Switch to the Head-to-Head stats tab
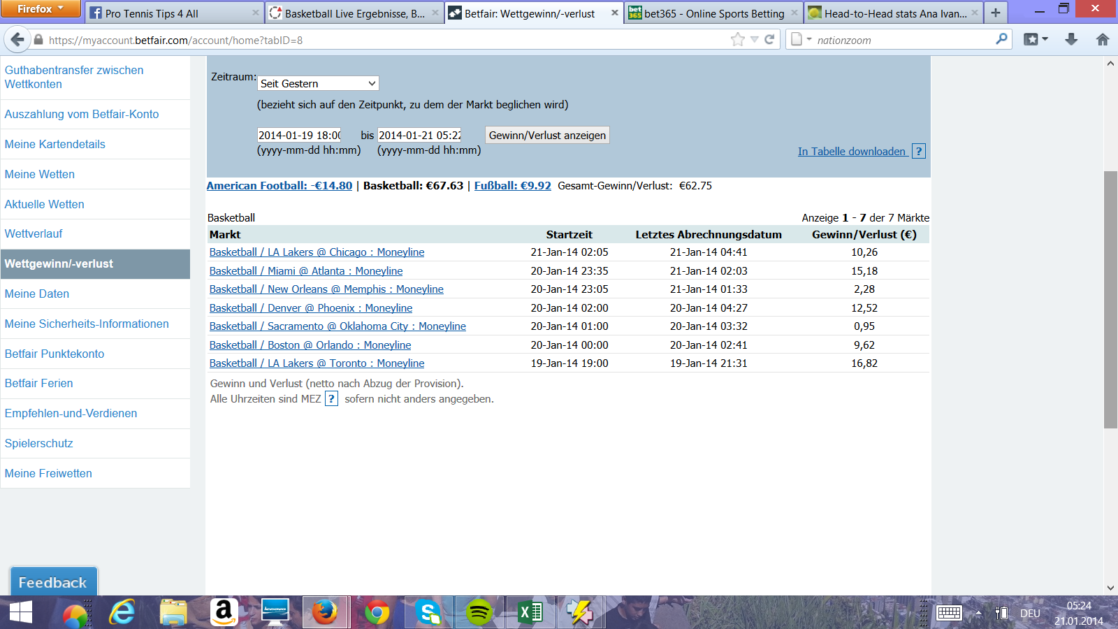This screenshot has width=1118, height=629. point(894,13)
